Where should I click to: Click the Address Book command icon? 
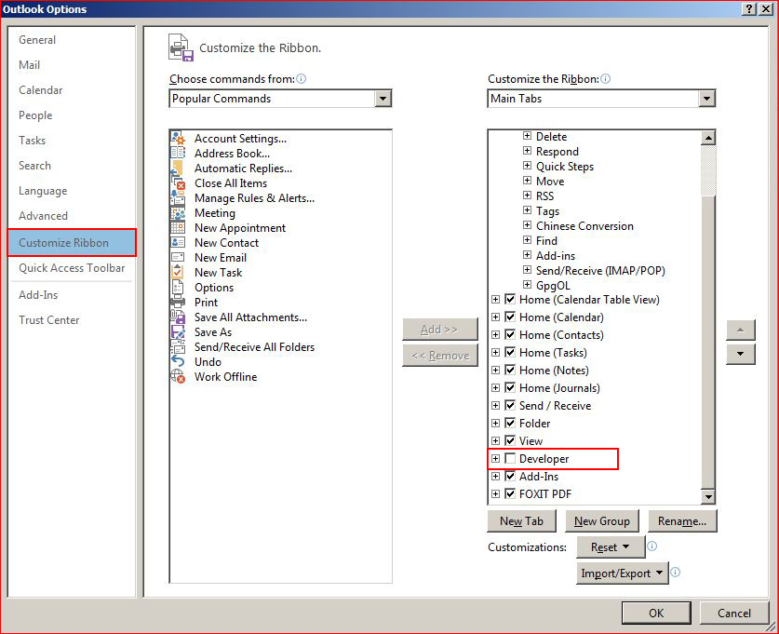[x=178, y=153]
